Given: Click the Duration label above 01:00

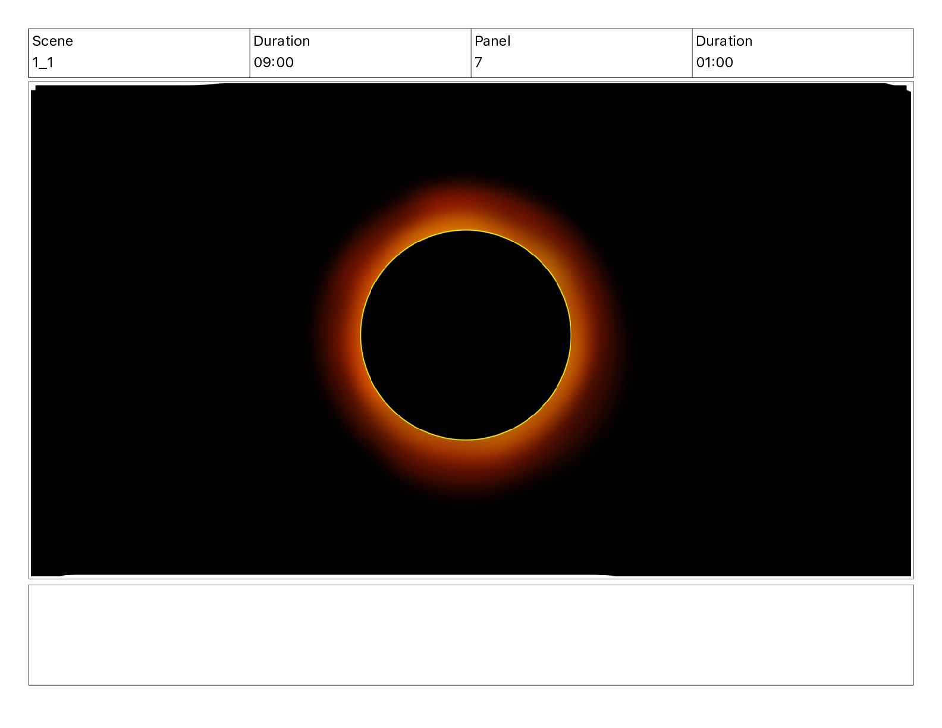Looking at the screenshot, I should (724, 41).
